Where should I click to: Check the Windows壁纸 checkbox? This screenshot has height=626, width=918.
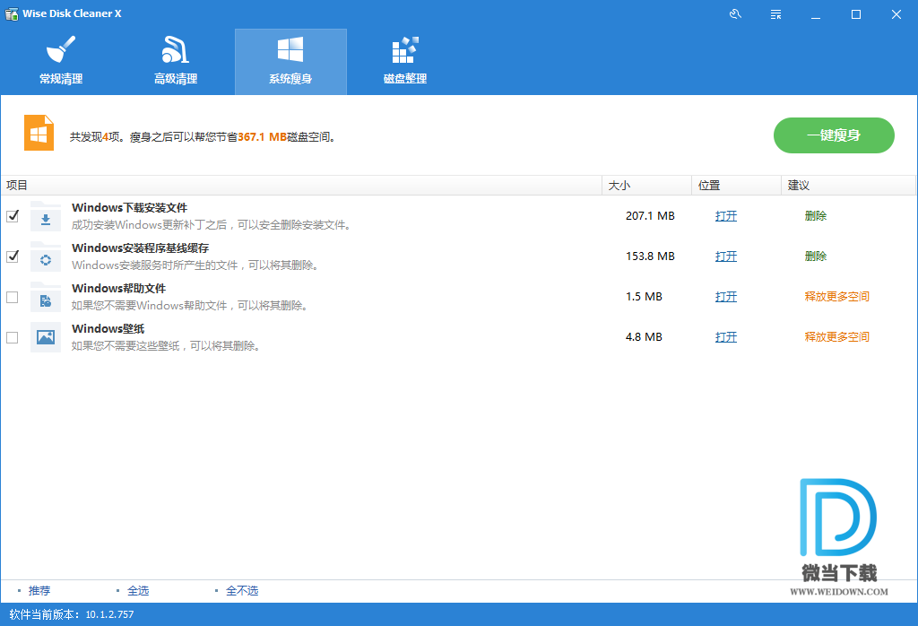[13, 337]
